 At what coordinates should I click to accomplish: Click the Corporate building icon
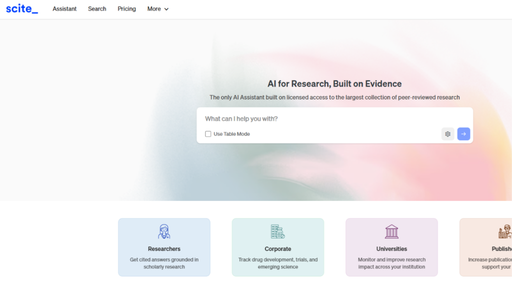(x=277, y=231)
